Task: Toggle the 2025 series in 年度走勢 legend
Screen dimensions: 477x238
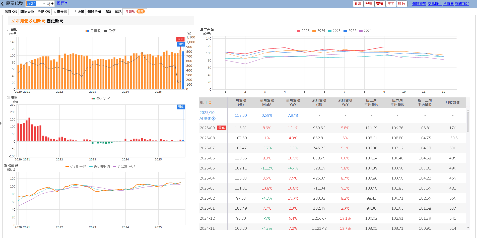Action: click(x=303, y=31)
